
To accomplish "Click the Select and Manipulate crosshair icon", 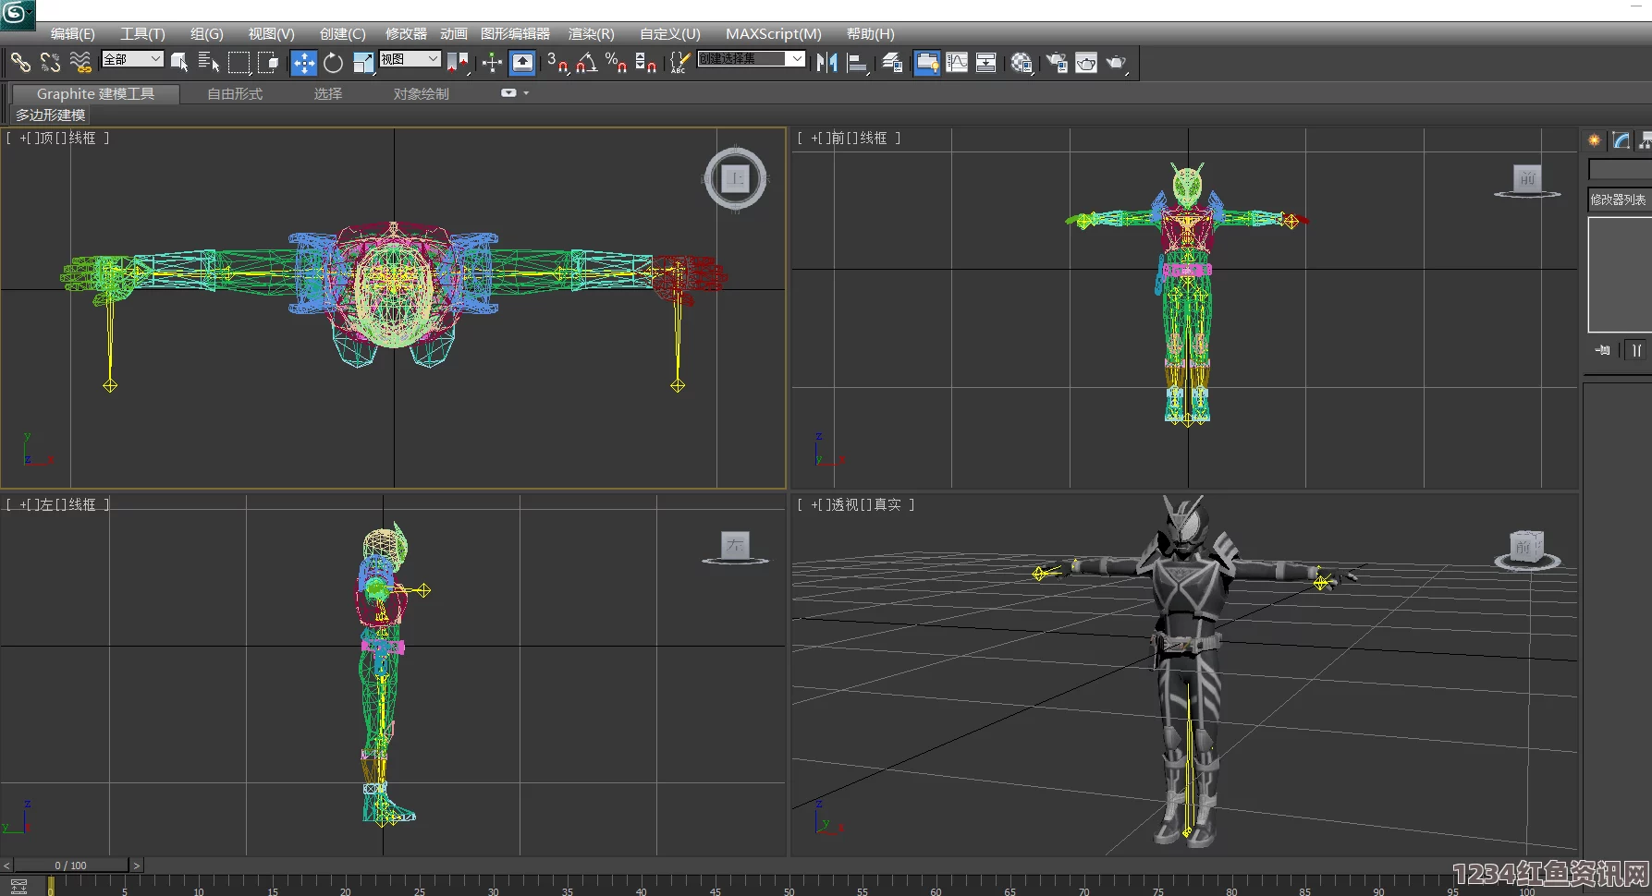I will [492, 62].
